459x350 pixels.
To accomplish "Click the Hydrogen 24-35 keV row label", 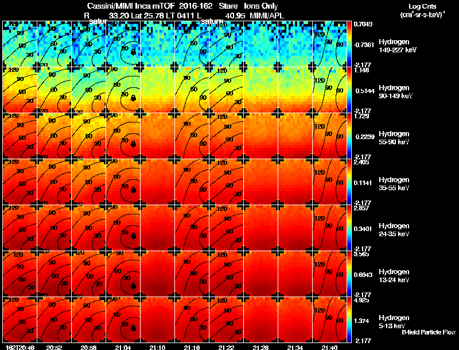I will [x=394, y=230].
